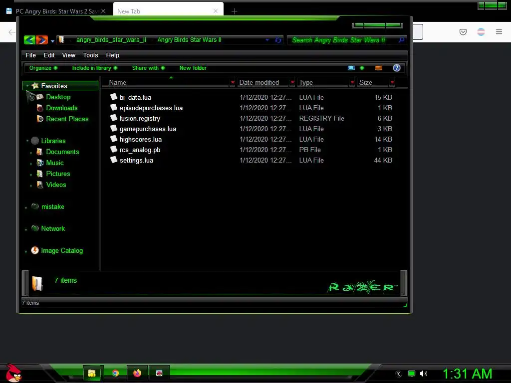The width and height of the screenshot is (511, 383).
Task: Open the Organize dropdown
Action: coord(43,68)
